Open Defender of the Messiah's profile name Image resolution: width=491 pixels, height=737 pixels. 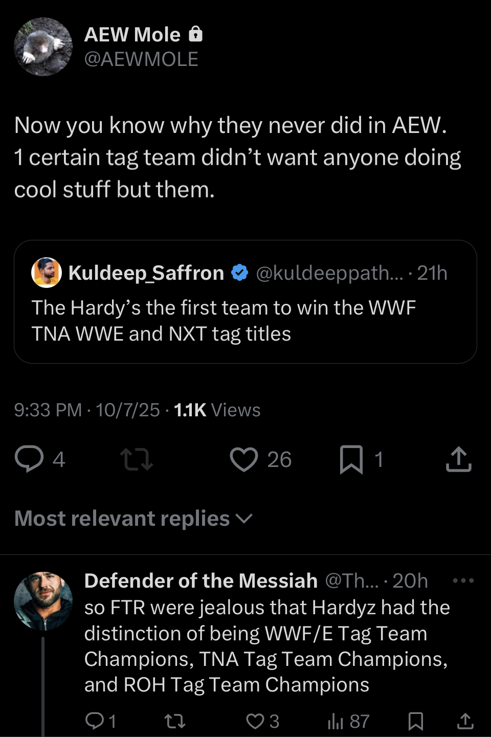tap(201, 580)
